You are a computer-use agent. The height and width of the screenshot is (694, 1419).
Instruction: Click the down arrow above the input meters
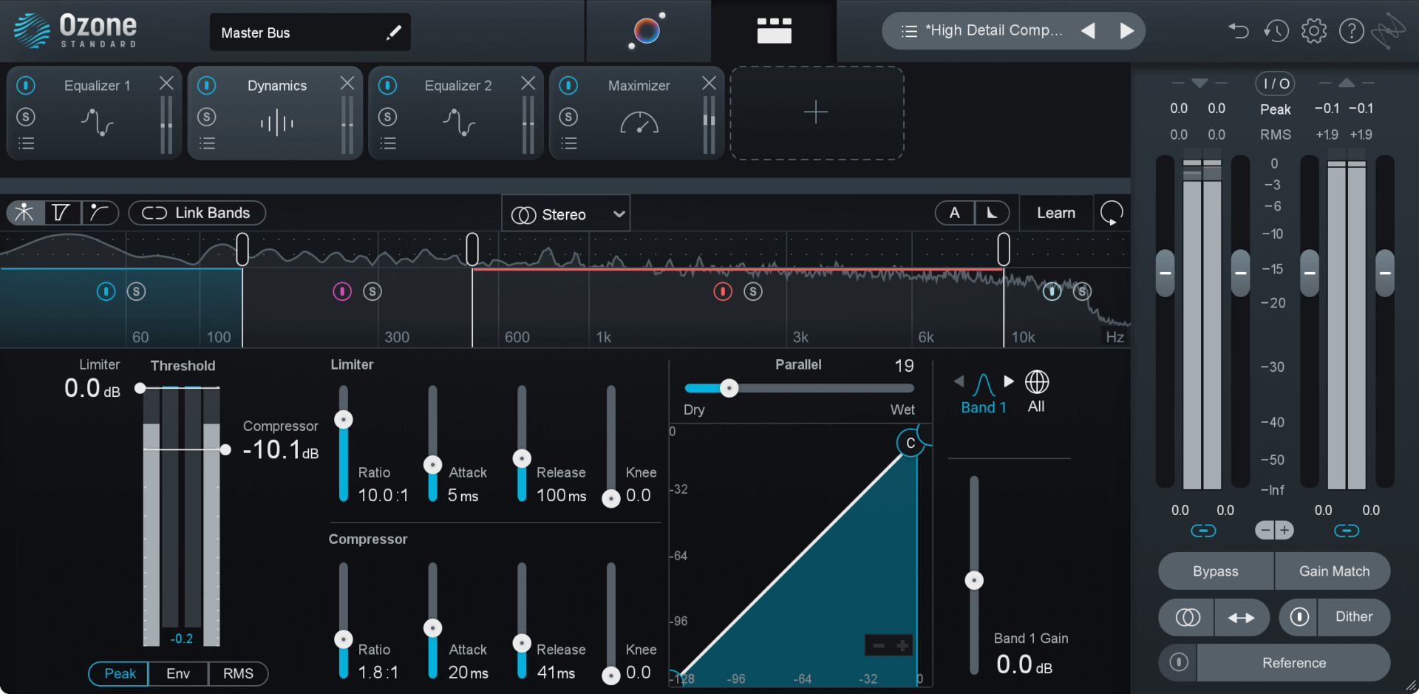pyautogui.click(x=1198, y=84)
